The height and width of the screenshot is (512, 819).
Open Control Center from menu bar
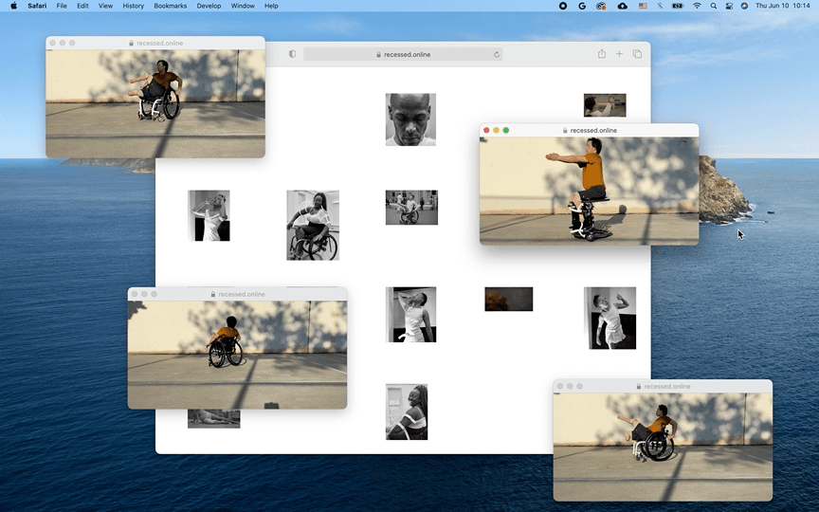pos(729,6)
